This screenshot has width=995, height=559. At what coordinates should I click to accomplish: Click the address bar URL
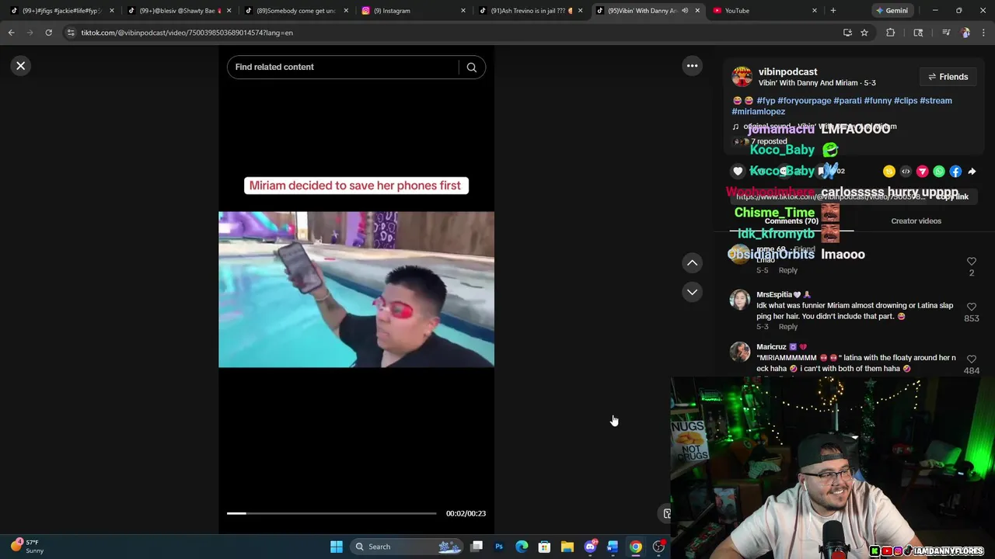click(x=187, y=33)
